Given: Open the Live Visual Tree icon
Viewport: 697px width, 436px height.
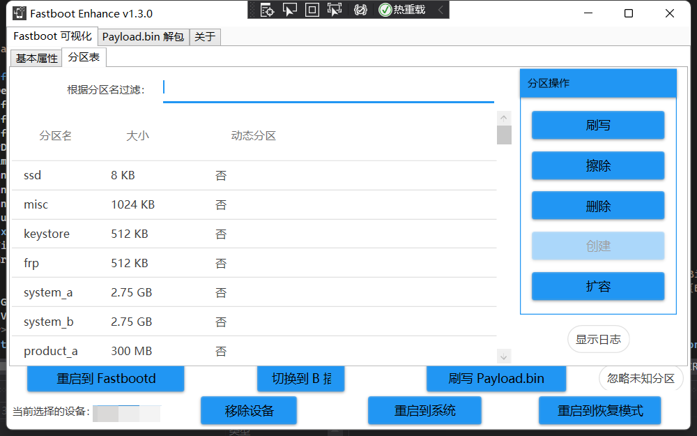Looking at the screenshot, I should click(x=267, y=10).
